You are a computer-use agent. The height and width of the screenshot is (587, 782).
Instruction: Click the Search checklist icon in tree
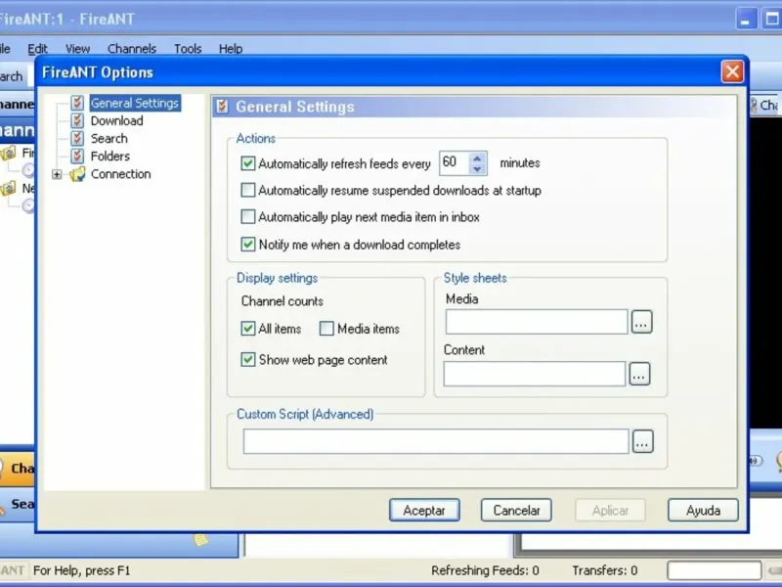tap(77, 138)
